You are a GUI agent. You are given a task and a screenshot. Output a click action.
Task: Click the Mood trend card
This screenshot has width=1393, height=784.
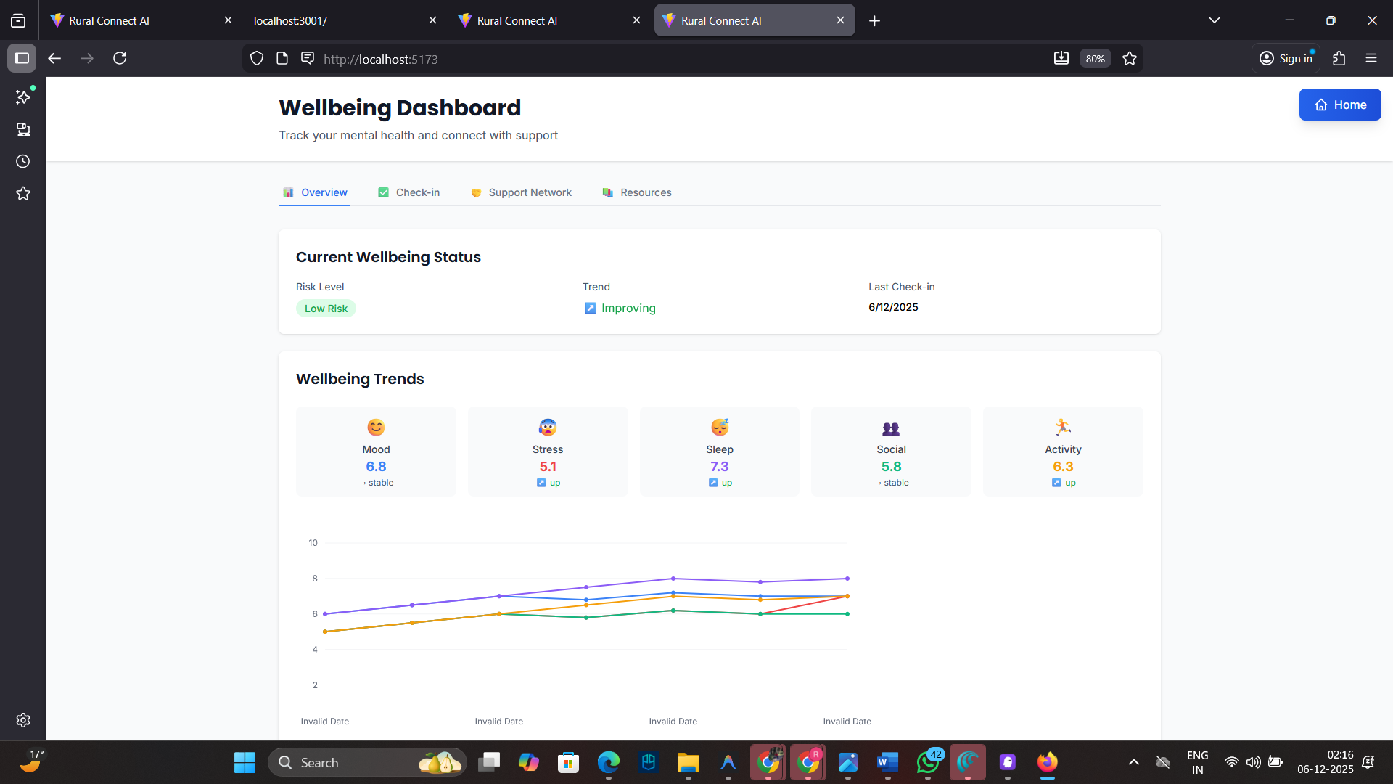tap(376, 452)
